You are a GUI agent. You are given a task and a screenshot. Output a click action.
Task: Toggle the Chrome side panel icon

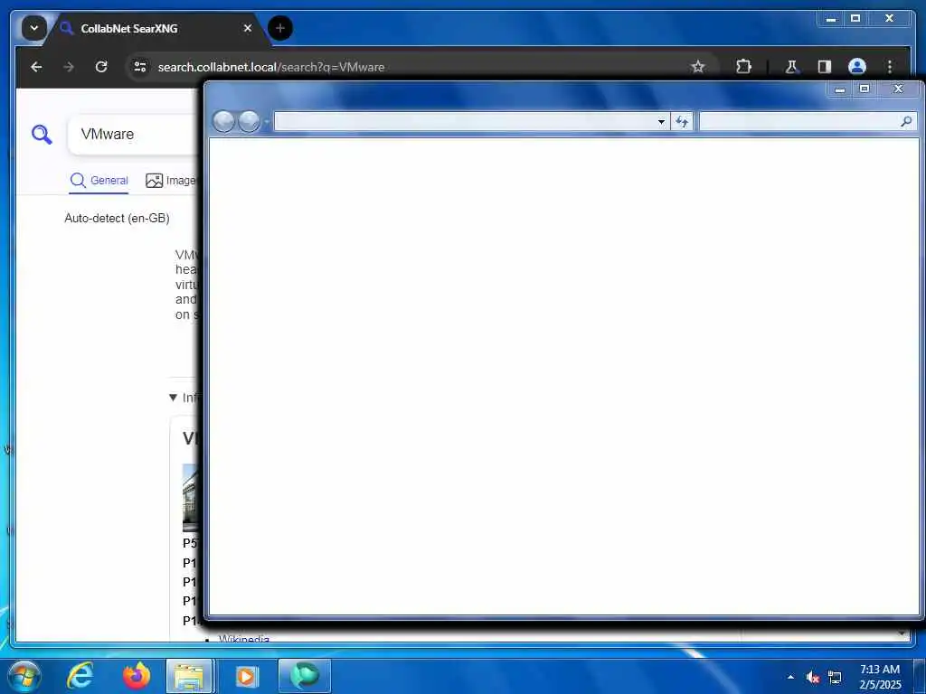pyautogui.click(x=825, y=67)
